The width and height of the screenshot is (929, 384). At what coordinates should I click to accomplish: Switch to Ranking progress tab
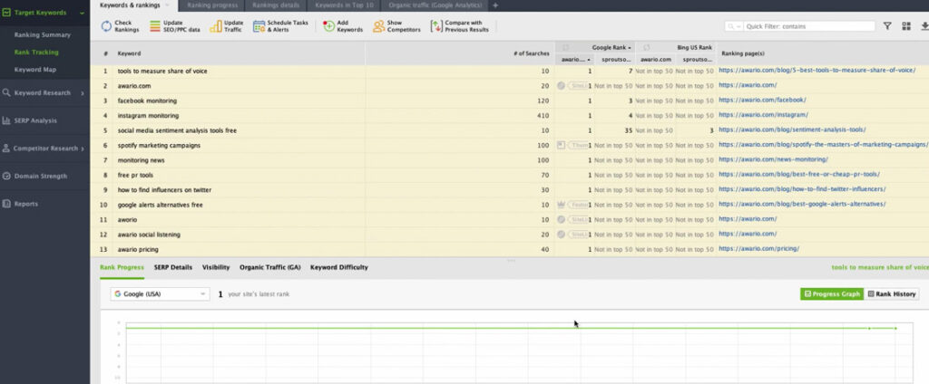[211, 5]
